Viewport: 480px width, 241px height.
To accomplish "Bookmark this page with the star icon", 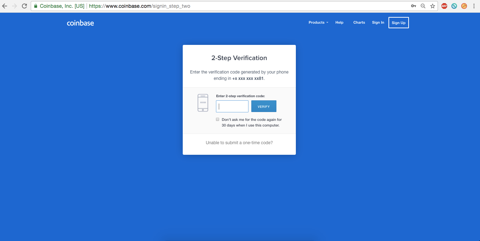I will 433,6.
